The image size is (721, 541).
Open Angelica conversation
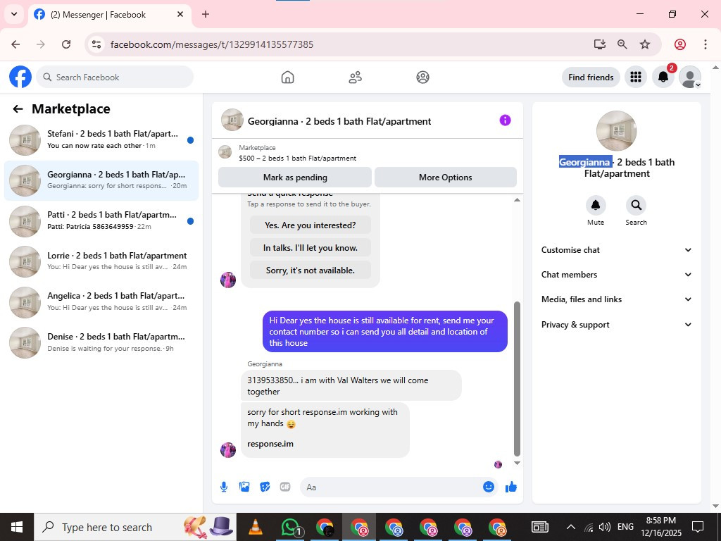coord(101,301)
